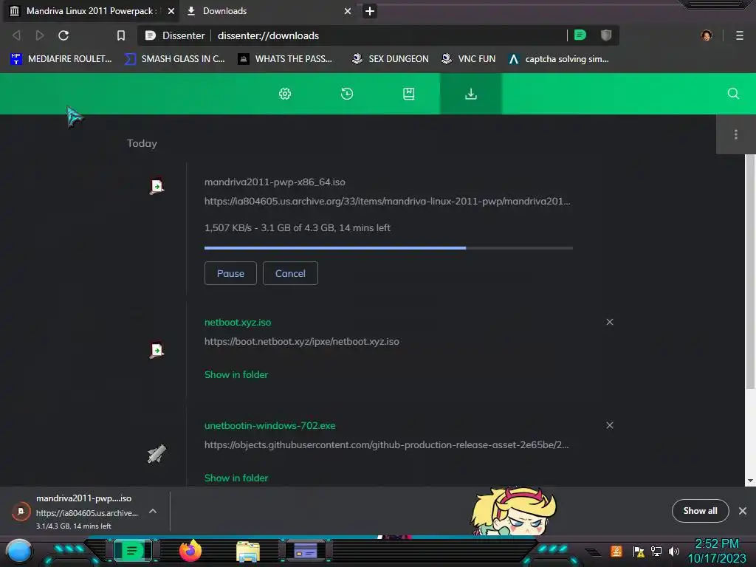Open the Settings gear in green toolbar
756x567 pixels.
(x=285, y=94)
